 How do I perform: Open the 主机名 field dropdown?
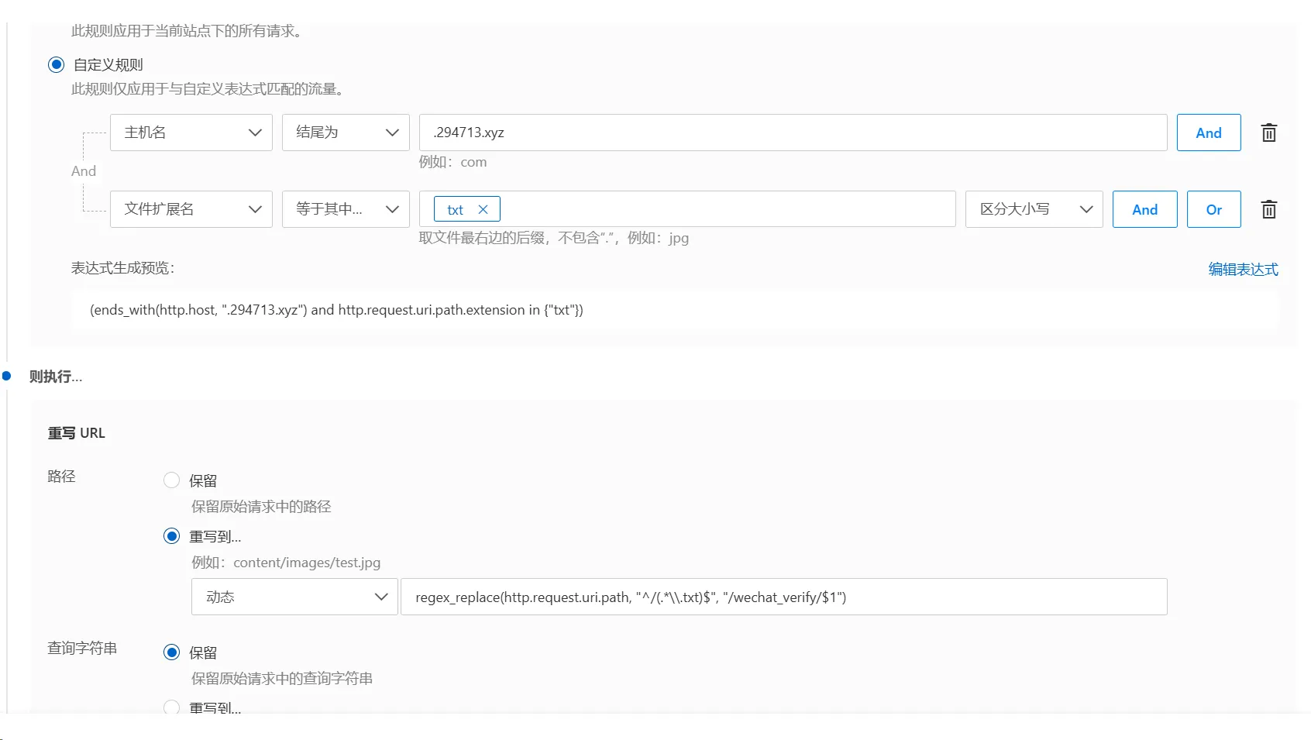tap(191, 133)
